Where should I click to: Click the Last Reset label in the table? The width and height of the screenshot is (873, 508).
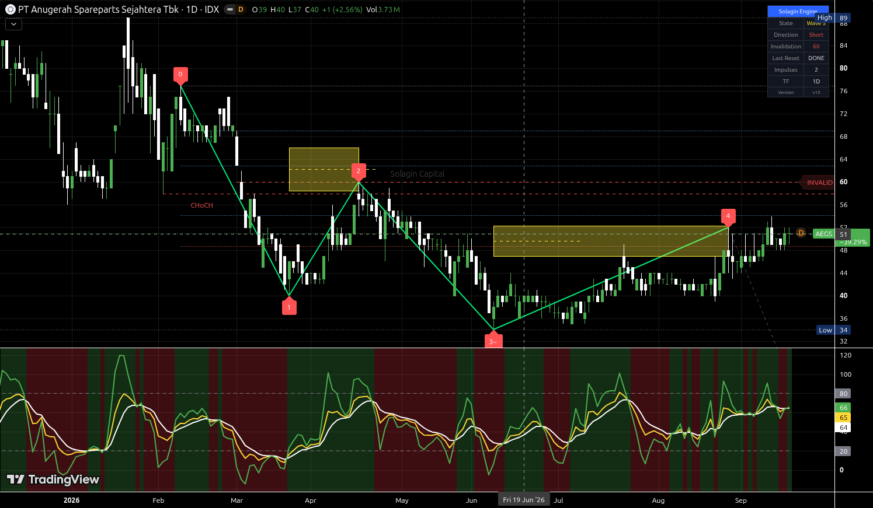(x=786, y=58)
